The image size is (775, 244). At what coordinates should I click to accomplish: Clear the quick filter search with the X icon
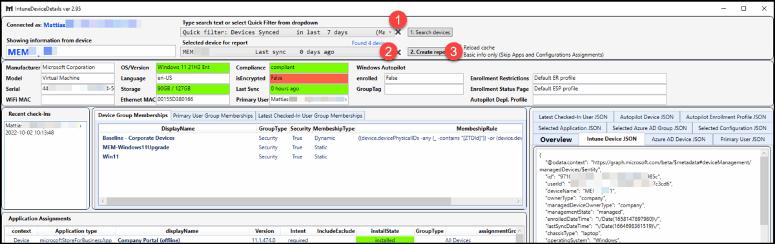(x=398, y=32)
